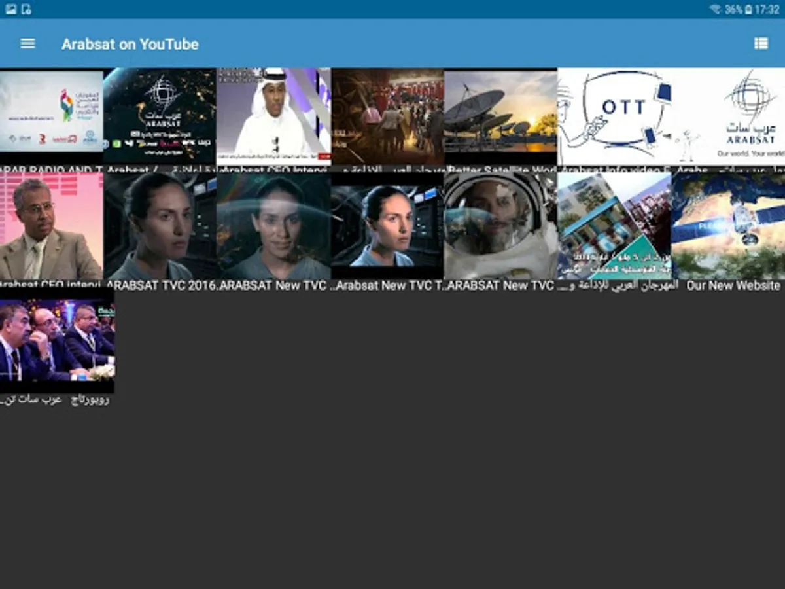Open the Arabsat logo over night Earth video
The height and width of the screenshot is (589, 785).
point(160,116)
